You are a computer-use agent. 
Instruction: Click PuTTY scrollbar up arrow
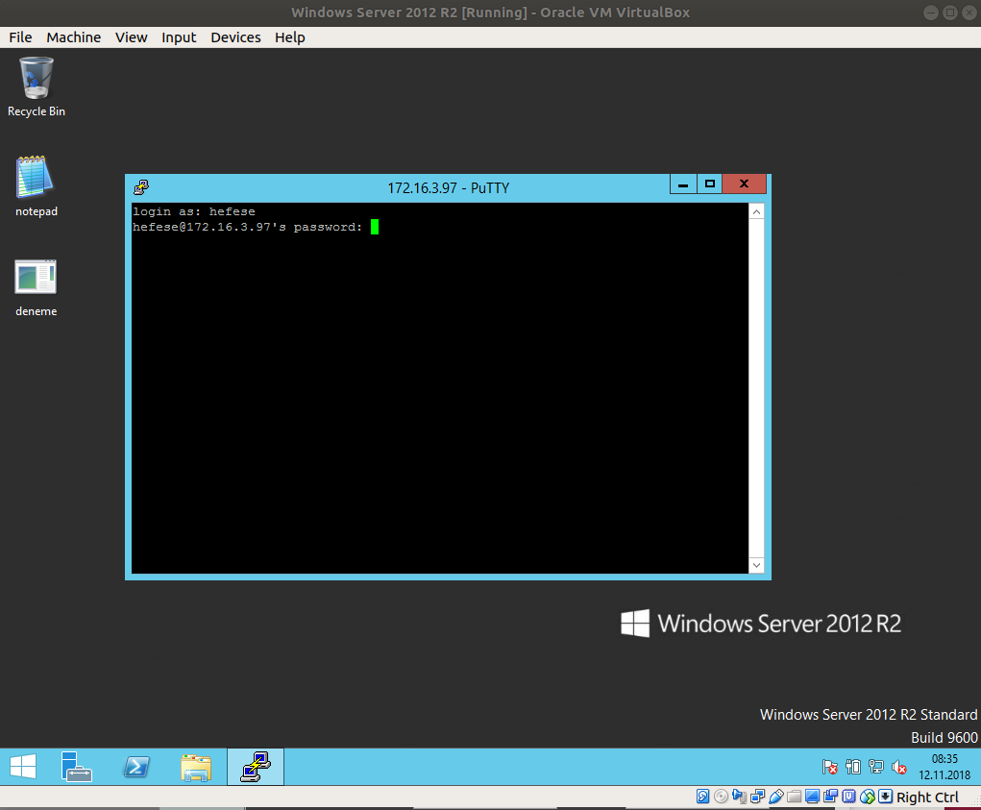pos(756,211)
